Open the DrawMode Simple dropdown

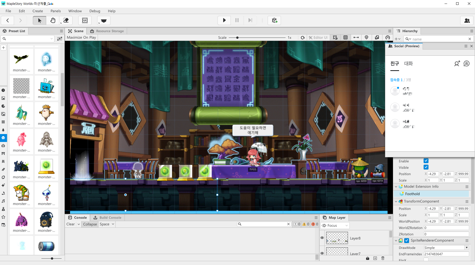click(446, 248)
